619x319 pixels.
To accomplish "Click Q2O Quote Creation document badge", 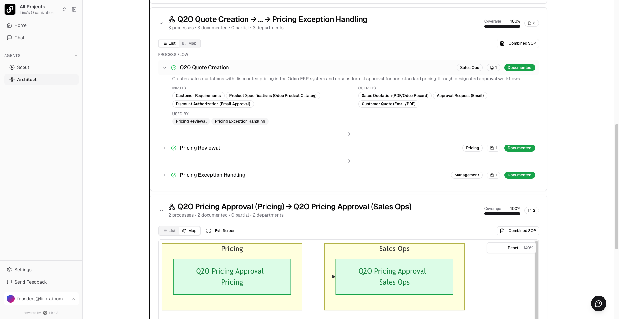I will pyautogui.click(x=493, y=68).
